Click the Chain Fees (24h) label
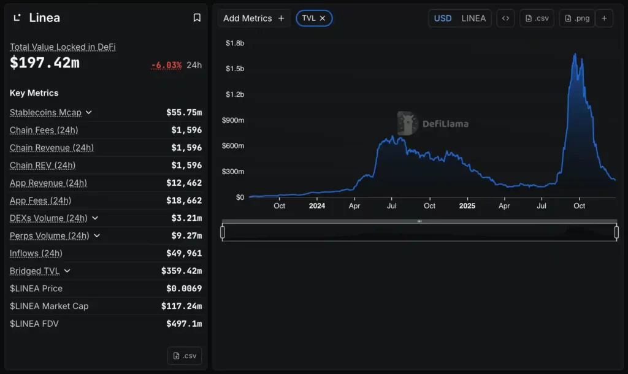Viewport: 628px width, 374px height. point(44,130)
